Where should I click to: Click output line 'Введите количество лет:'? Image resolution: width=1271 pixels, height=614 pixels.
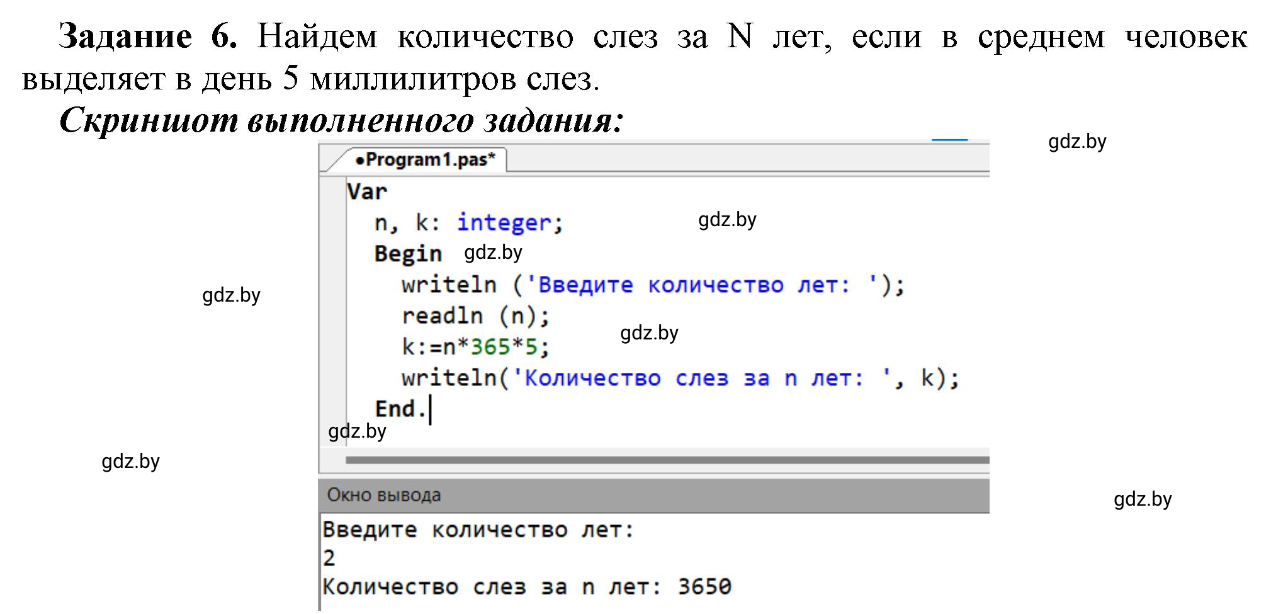478,530
